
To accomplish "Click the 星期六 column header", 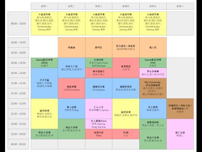I will [x=180, y=6].
